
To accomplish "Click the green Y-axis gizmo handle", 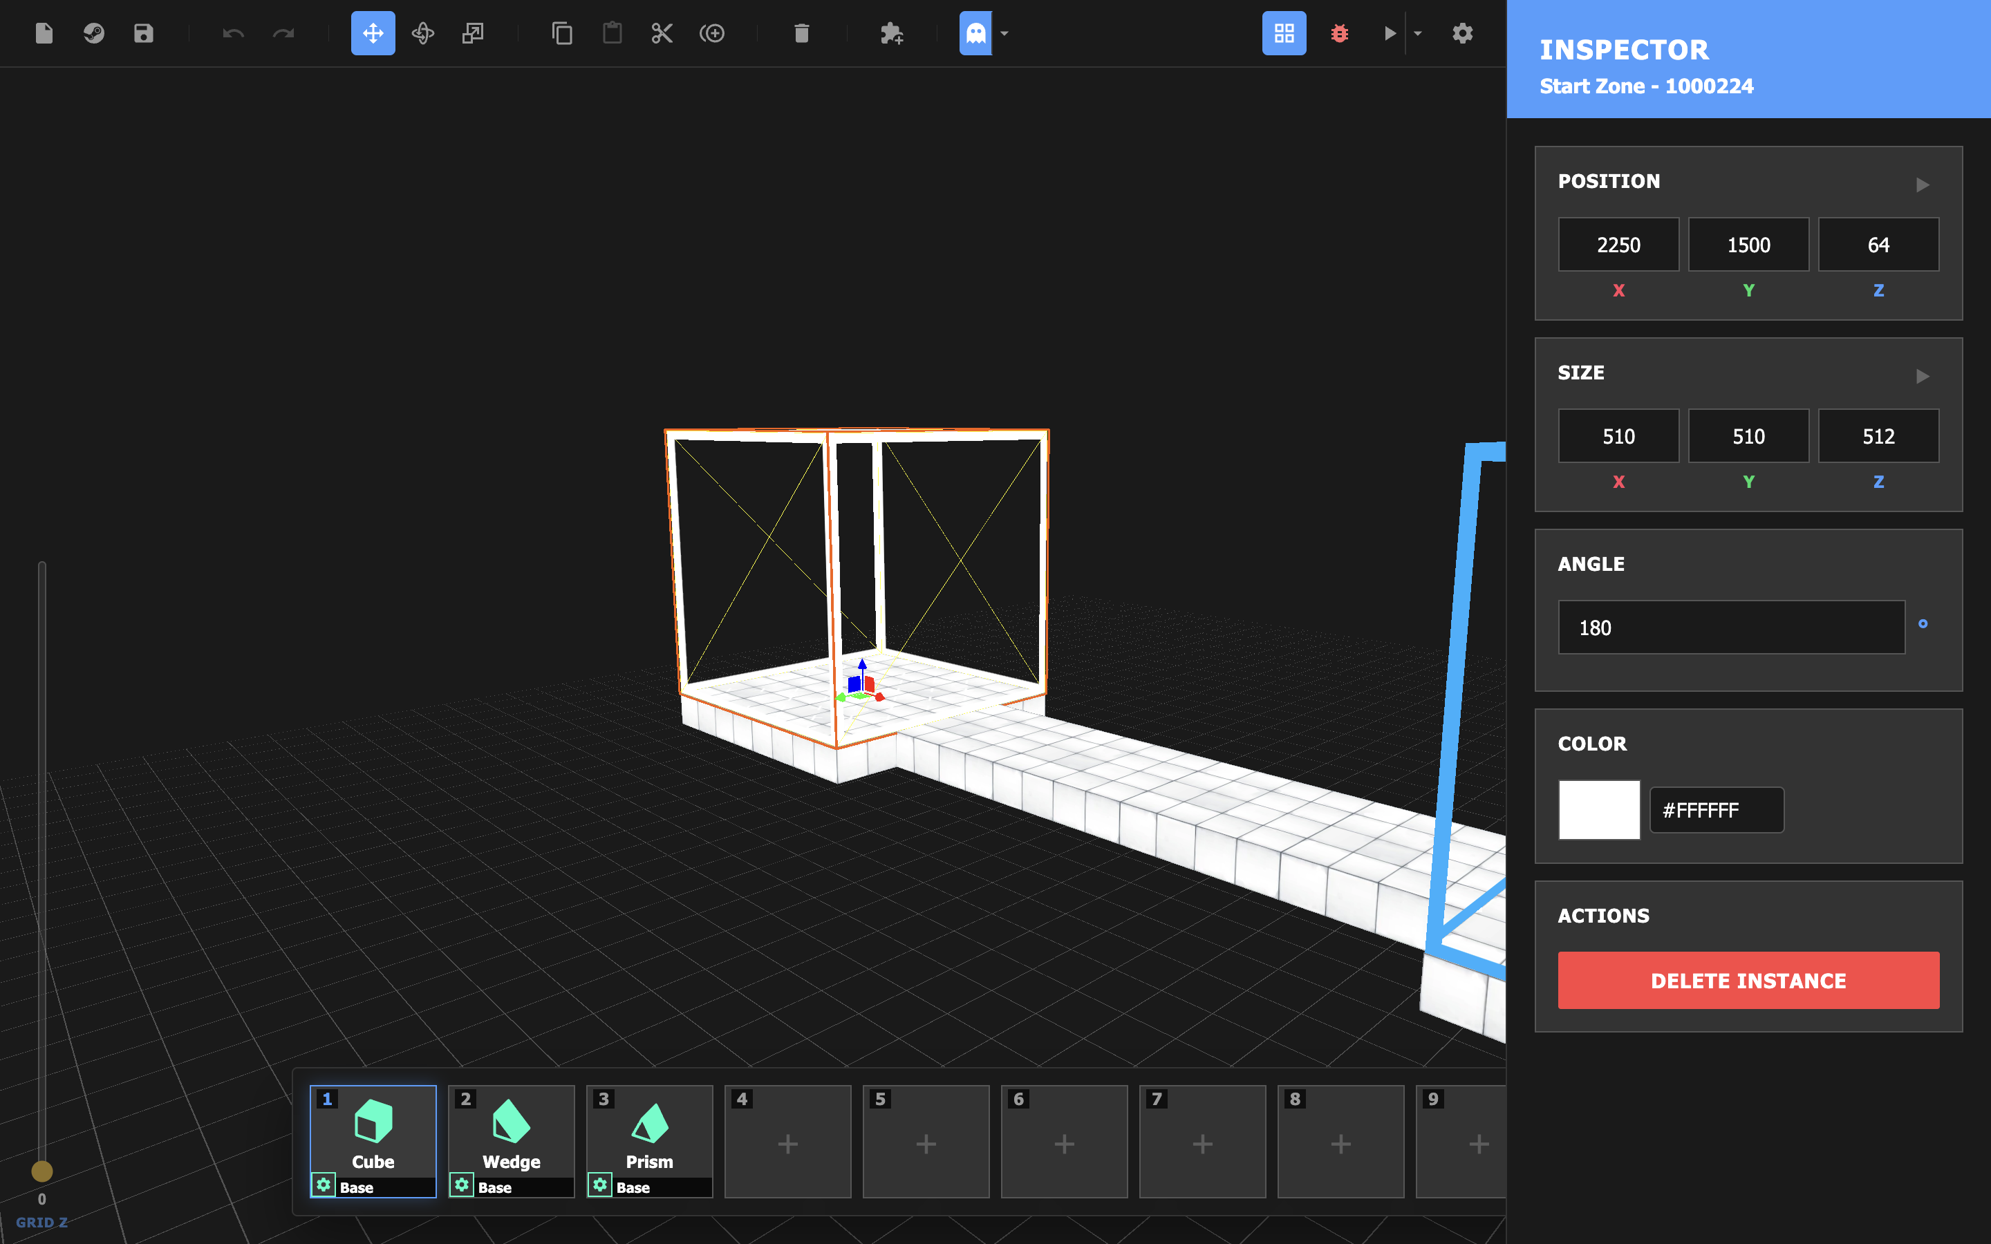I will (x=841, y=698).
